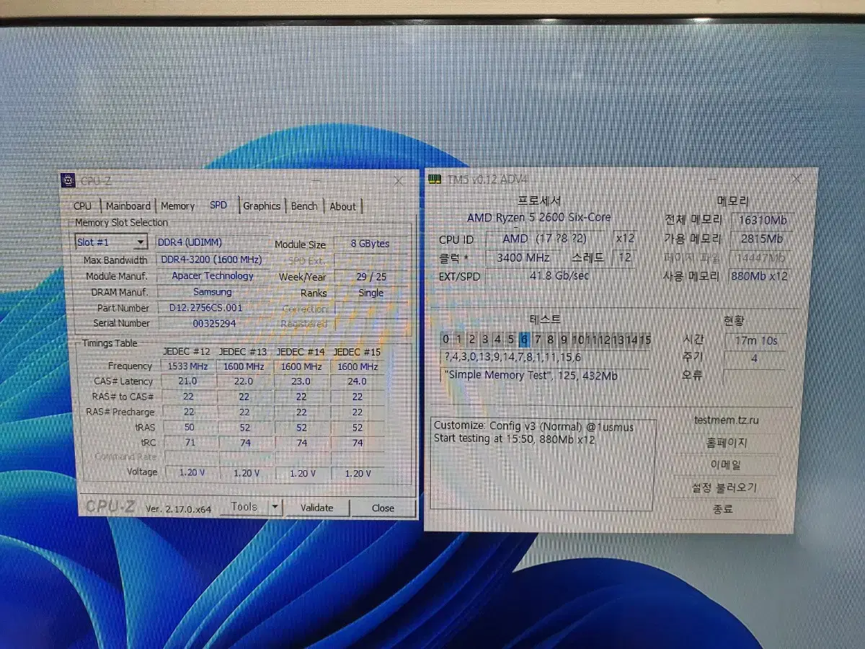
Task: Click the available memory value 2815Mb
Action: click(x=761, y=239)
